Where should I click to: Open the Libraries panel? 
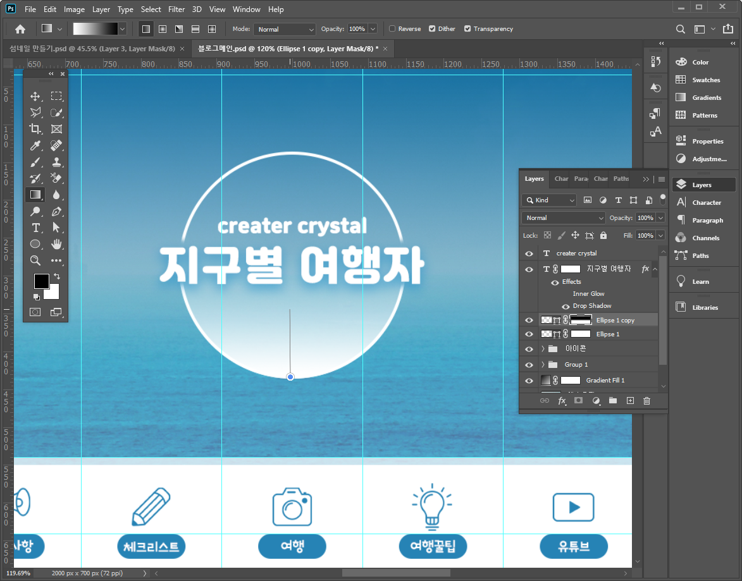703,307
